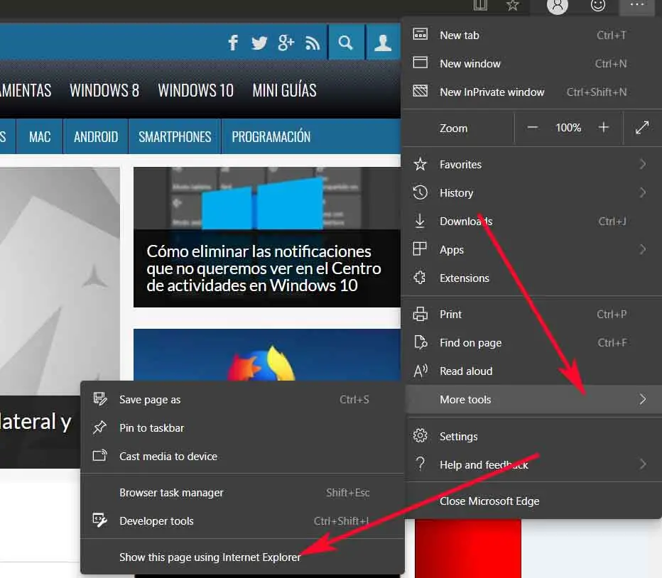662x578 pixels.
Task: Click the Save page as icon
Action: tap(100, 399)
